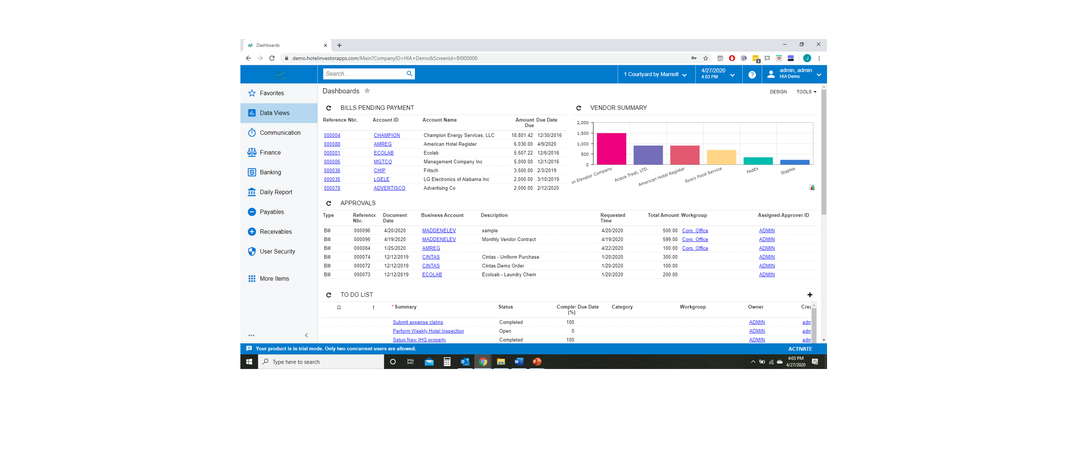Expand the Courtyard by Marriott selector

pyautogui.click(x=656, y=74)
